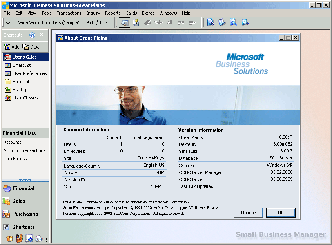Click View in the Shortcuts pane toolbar

[x=31, y=47]
